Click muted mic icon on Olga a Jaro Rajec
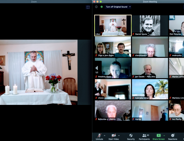 (x=96, y=55)
